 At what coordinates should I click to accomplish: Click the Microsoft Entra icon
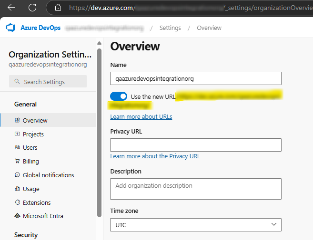coord(17,216)
